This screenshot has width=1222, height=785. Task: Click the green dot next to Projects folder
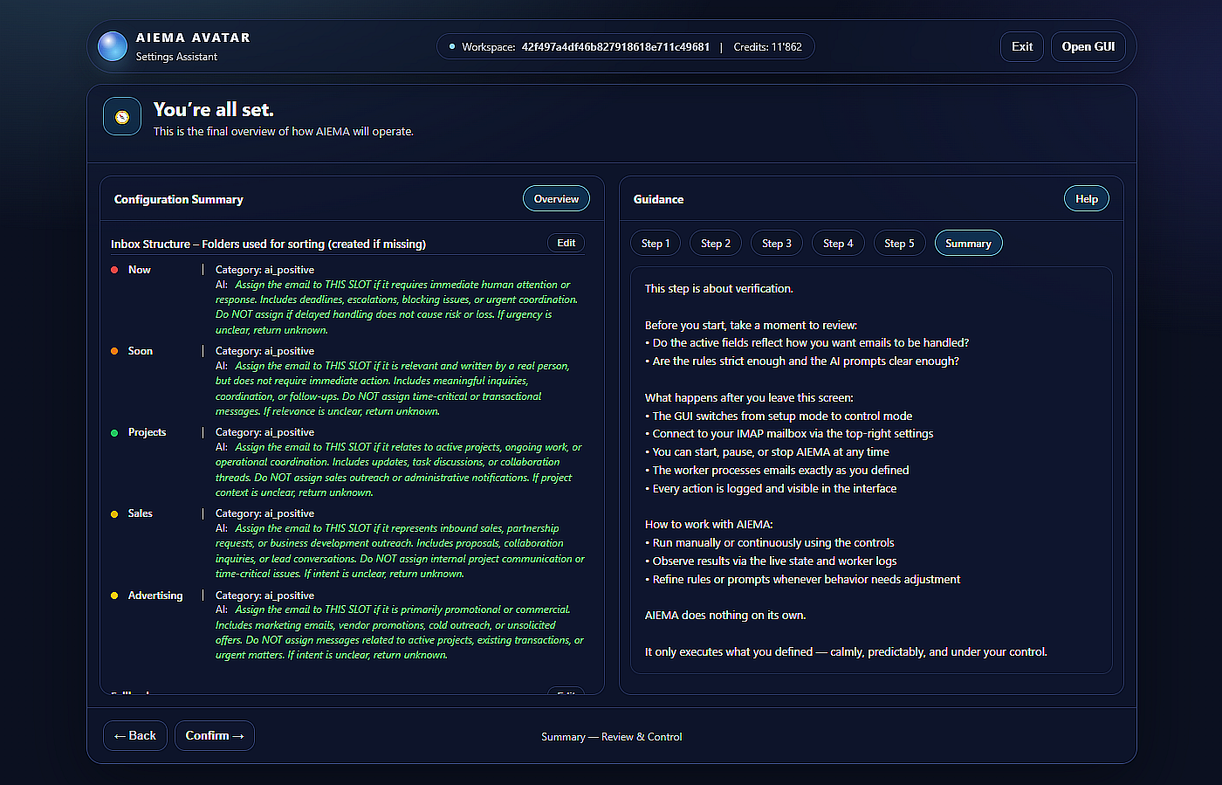pos(114,432)
